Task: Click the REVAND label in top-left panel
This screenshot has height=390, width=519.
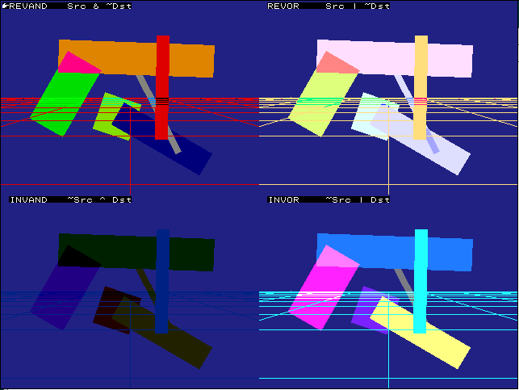Action: tap(27, 6)
